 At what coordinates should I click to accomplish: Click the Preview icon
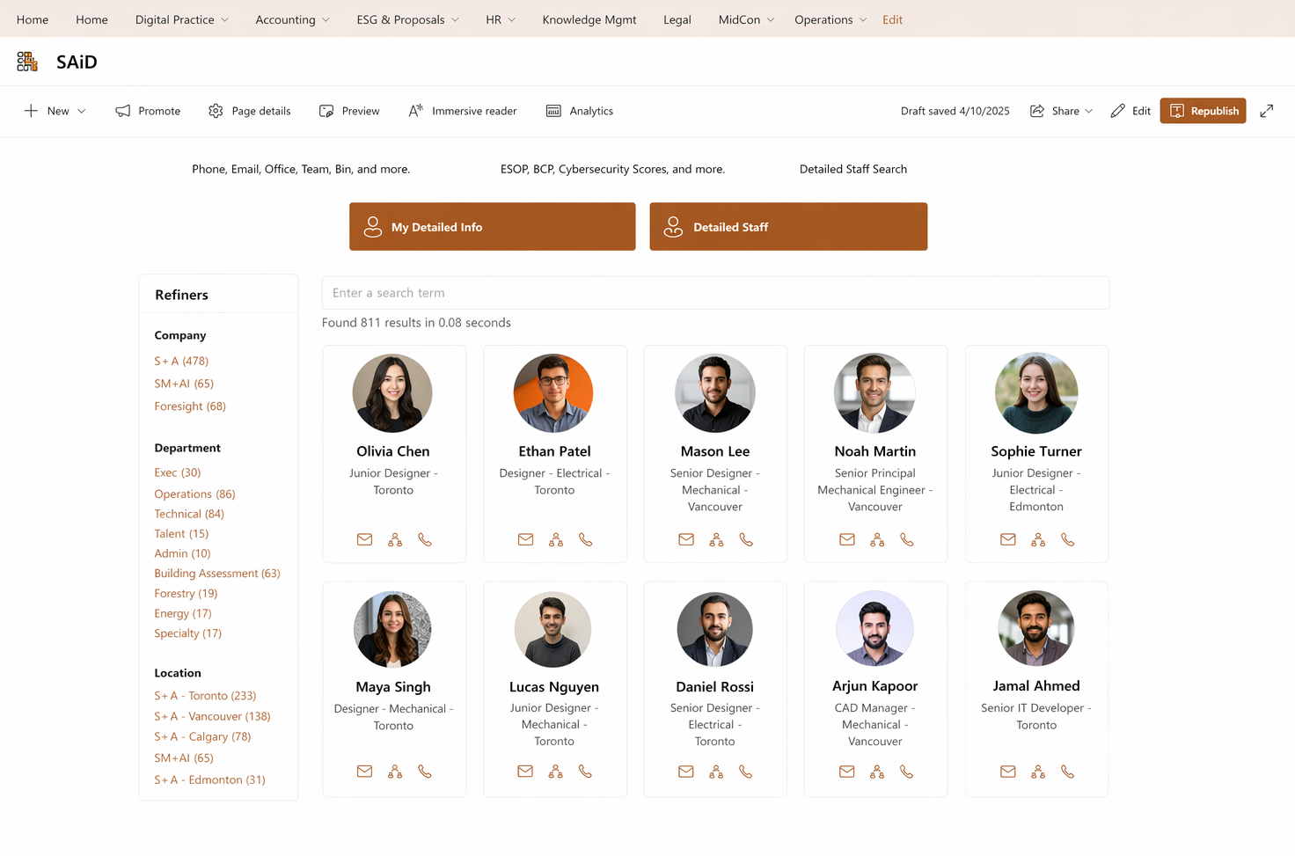point(326,111)
